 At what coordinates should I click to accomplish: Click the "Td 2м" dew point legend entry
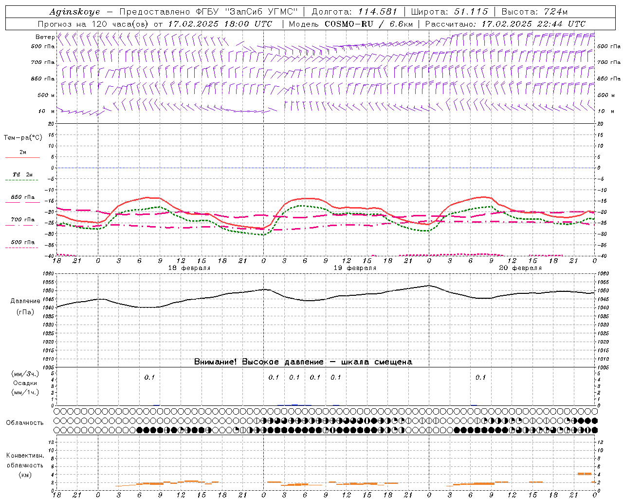pyautogui.click(x=23, y=174)
